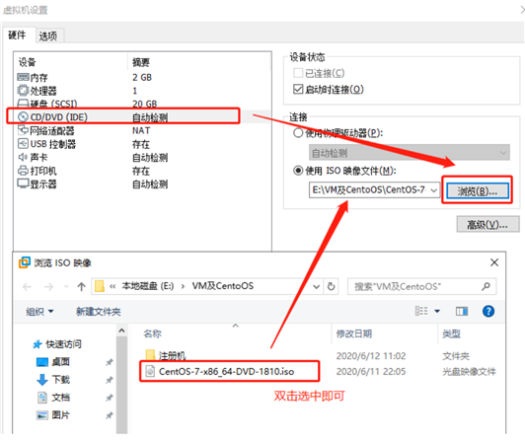Click the 2 GB memory summary value

pos(142,77)
